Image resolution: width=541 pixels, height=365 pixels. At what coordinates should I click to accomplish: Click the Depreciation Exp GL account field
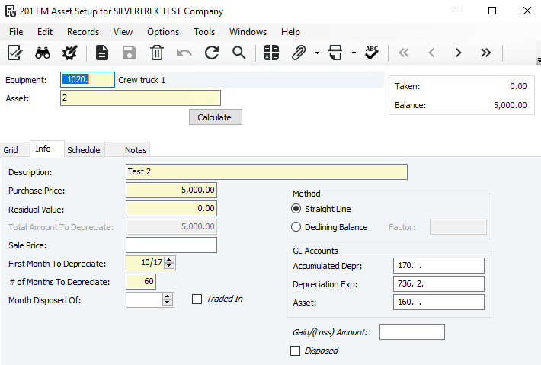pyautogui.click(x=439, y=284)
